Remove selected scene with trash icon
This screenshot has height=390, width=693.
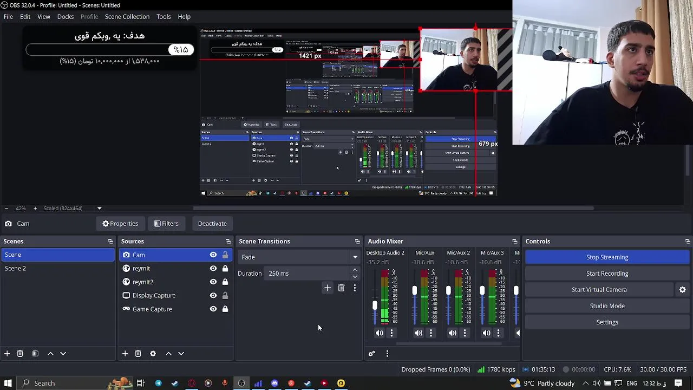point(20,354)
